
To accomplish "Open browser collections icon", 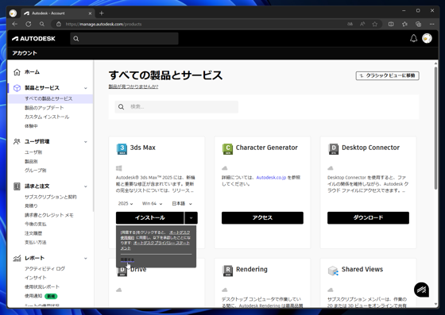I will 418,24.
